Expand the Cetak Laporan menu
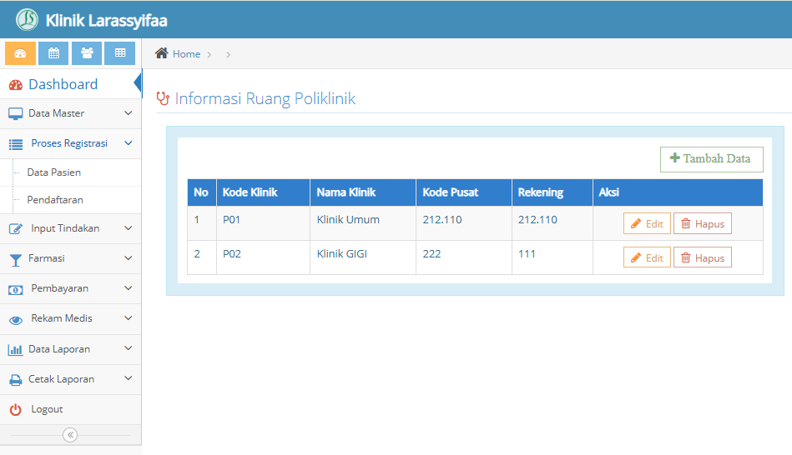The height and width of the screenshot is (455, 792). click(x=71, y=379)
